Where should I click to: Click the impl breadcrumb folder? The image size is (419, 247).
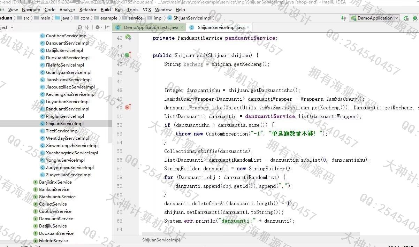pos(155,18)
